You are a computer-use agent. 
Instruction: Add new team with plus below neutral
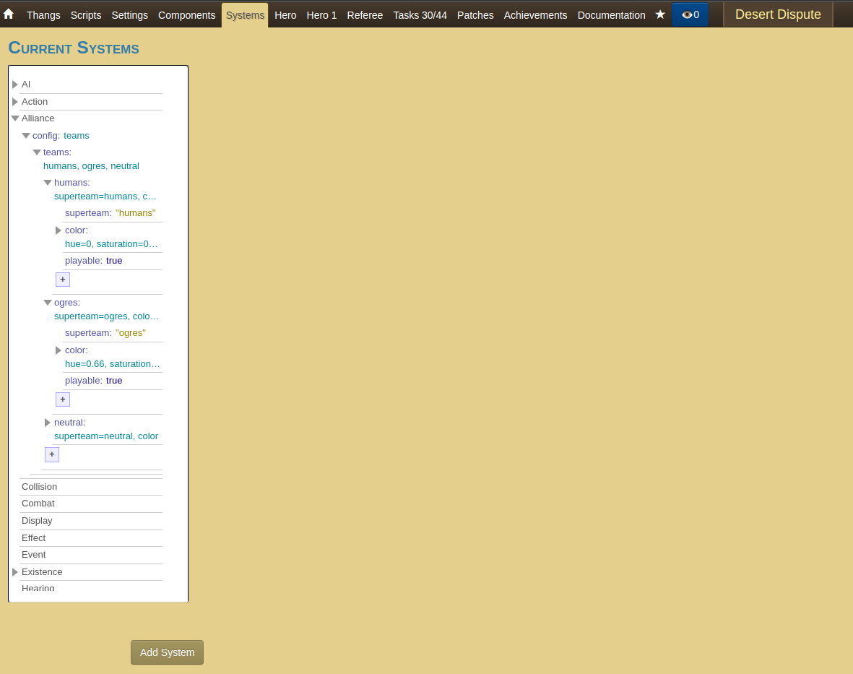(52, 455)
